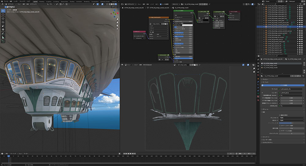Enable screen space refraction checkbox

click(280, 125)
